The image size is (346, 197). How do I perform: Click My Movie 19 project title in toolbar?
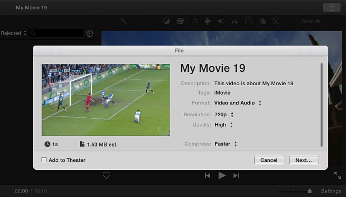point(31,8)
